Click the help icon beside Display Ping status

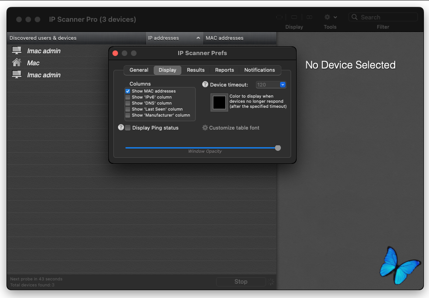(x=121, y=127)
